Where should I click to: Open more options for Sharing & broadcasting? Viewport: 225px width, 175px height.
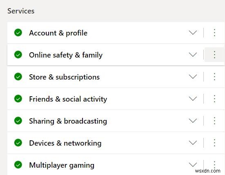(214, 121)
